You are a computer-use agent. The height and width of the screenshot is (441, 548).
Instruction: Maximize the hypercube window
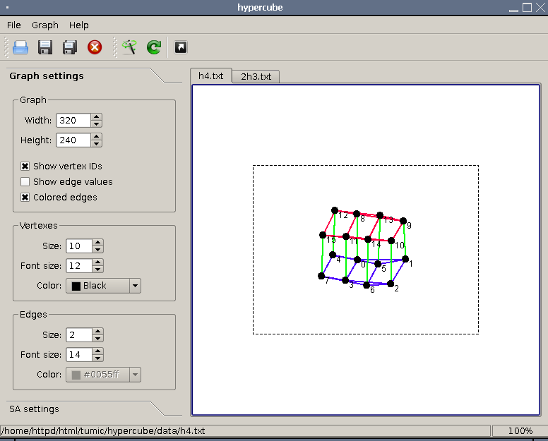click(527, 7)
